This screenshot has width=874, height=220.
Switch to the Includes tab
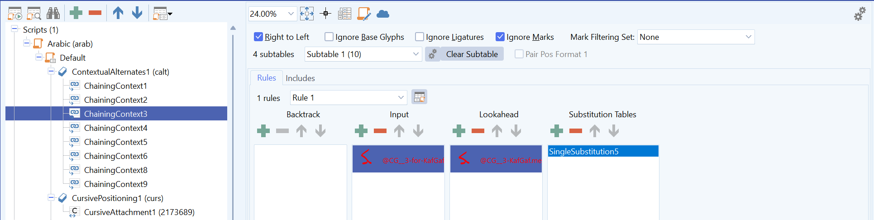tap(300, 78)
